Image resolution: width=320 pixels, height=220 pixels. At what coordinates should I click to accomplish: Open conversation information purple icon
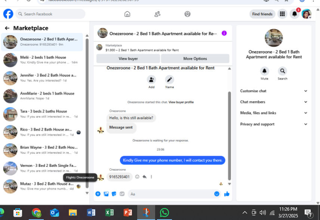[224, 33]
